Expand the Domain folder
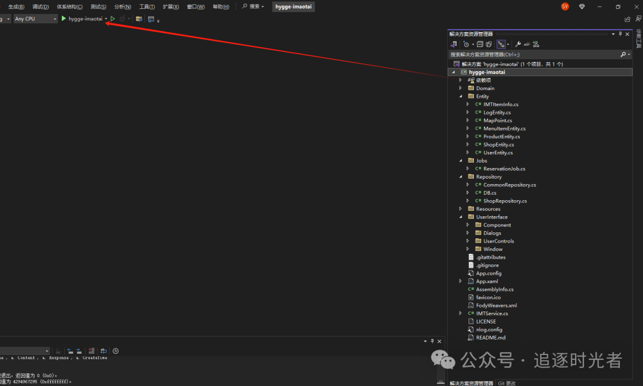Screen dimensions: 643x386 click(x=460, y=88)
